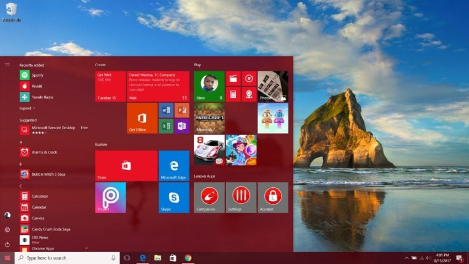The width and height of the screenshot is (469, 264).
Task: Open the PicsArt tile
Action: 110,198
